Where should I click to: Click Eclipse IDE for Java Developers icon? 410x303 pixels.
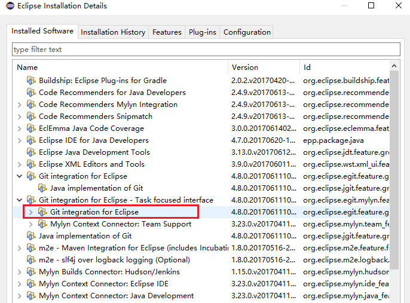[x=31, y=140]
